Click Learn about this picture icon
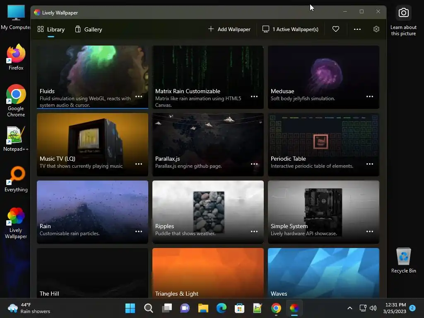 point(403,21)
